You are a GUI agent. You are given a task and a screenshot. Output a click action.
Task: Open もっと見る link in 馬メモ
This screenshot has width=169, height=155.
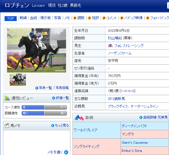tap(62, 125)
